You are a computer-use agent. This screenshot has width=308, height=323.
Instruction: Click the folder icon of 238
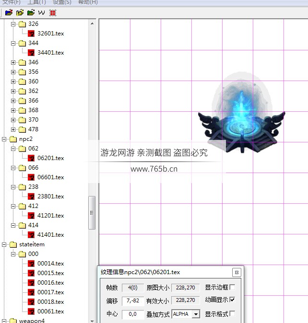point(22,187)
